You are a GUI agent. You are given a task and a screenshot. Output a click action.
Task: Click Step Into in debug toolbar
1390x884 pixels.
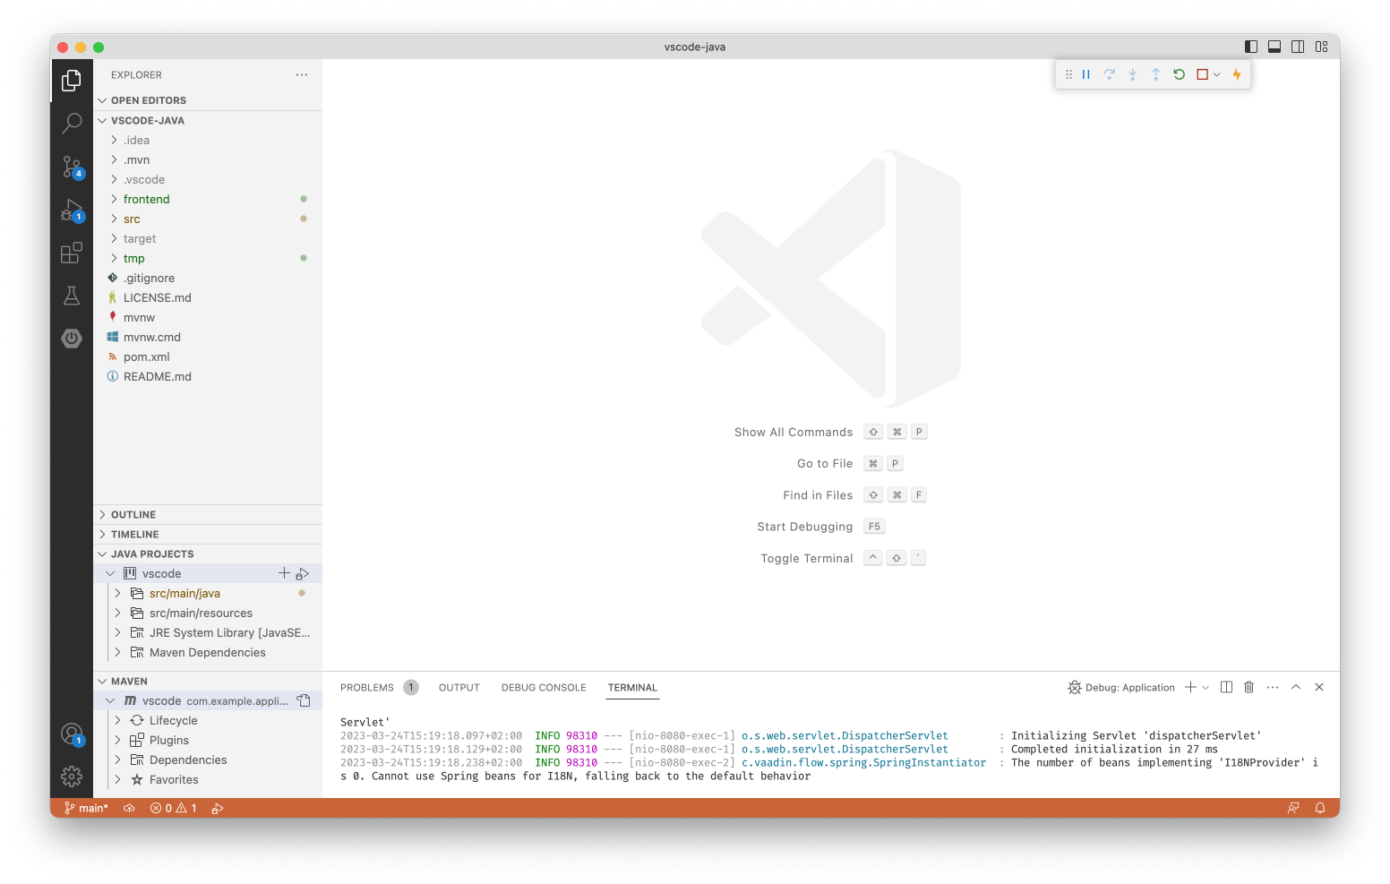[x=1133, y=74]
